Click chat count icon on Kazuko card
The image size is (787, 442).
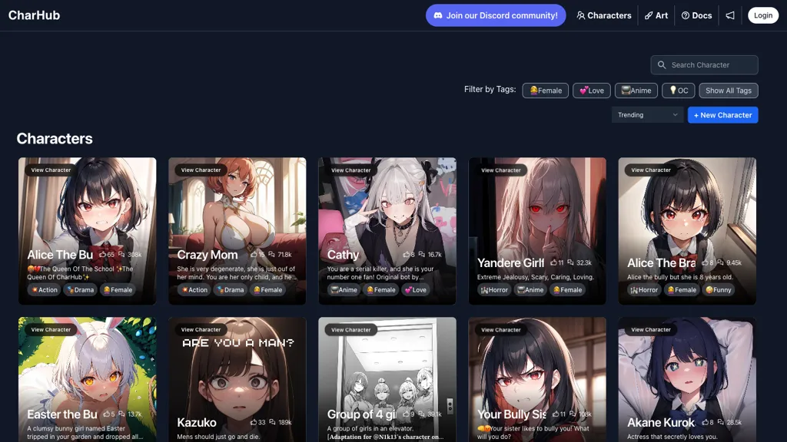click(272, 422)
